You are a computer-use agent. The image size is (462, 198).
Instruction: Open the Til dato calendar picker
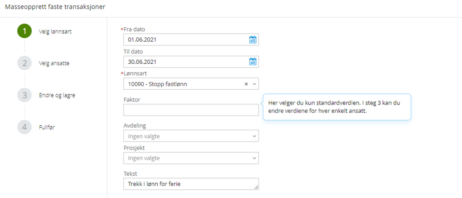coord(253,62)
